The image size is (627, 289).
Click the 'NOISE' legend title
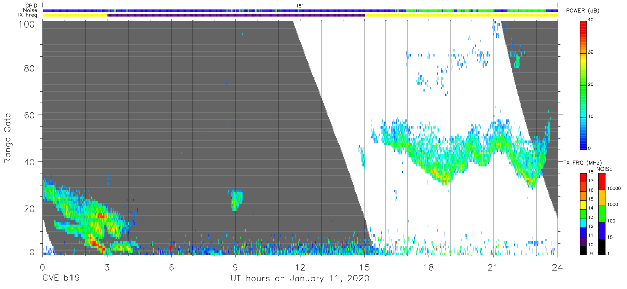coord(604,169)
